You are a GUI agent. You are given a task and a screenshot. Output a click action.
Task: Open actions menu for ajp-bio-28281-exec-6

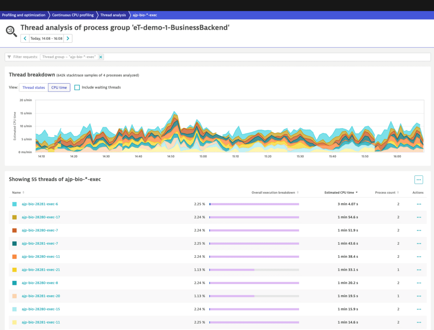click(x=418, y=204)
